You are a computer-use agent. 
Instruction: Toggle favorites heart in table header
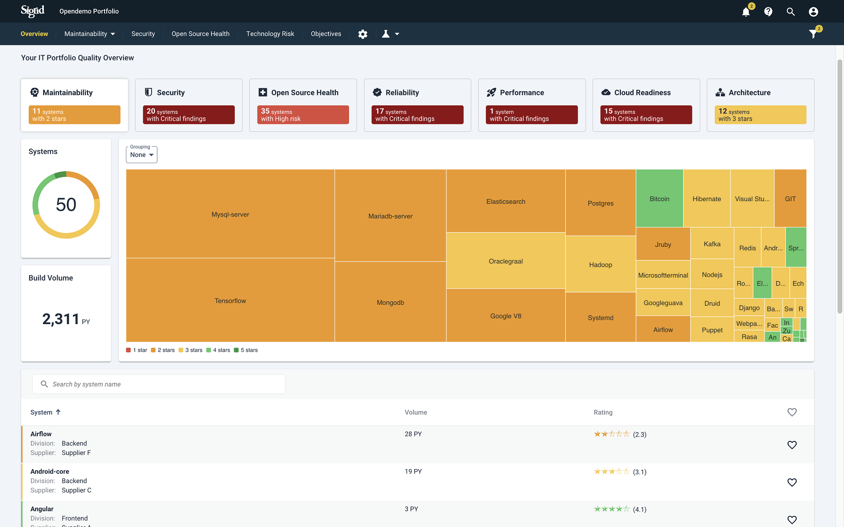[x=792, y=412]
